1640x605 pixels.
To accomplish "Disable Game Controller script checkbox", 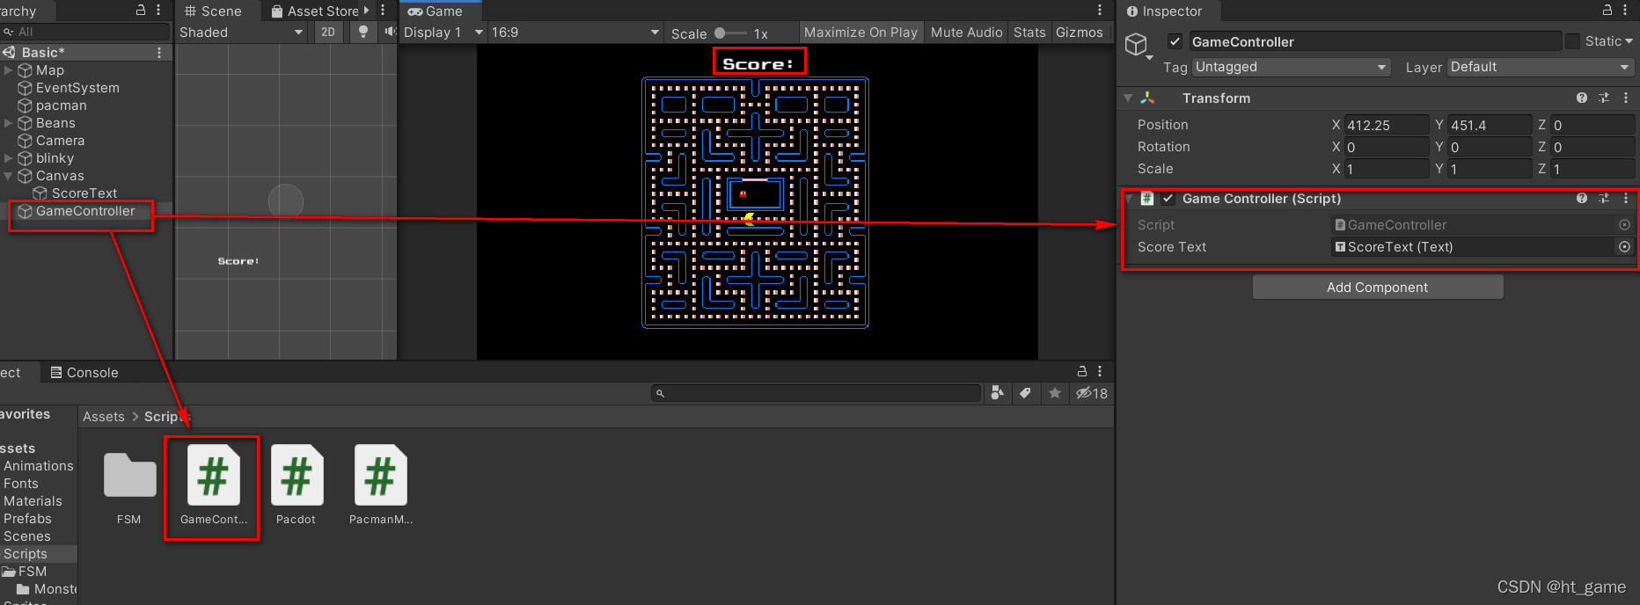I will coord(1168,199).
